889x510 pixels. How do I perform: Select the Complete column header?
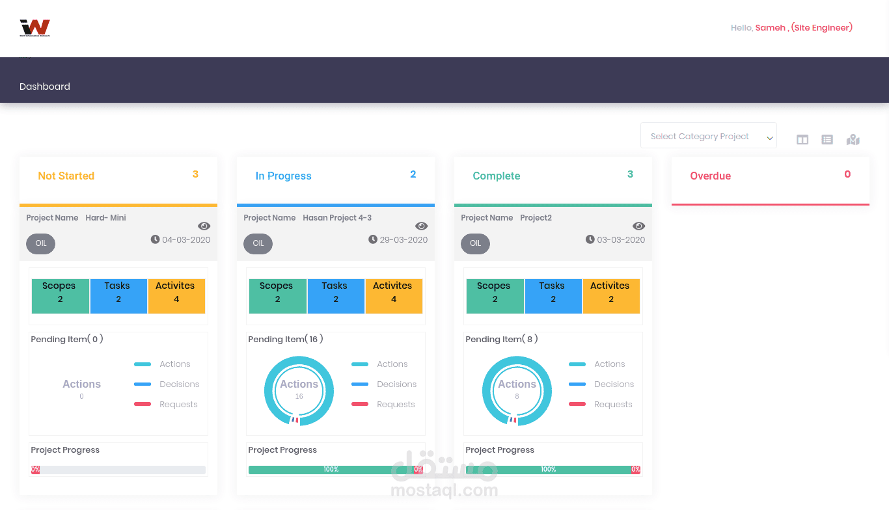coord(553,181)
